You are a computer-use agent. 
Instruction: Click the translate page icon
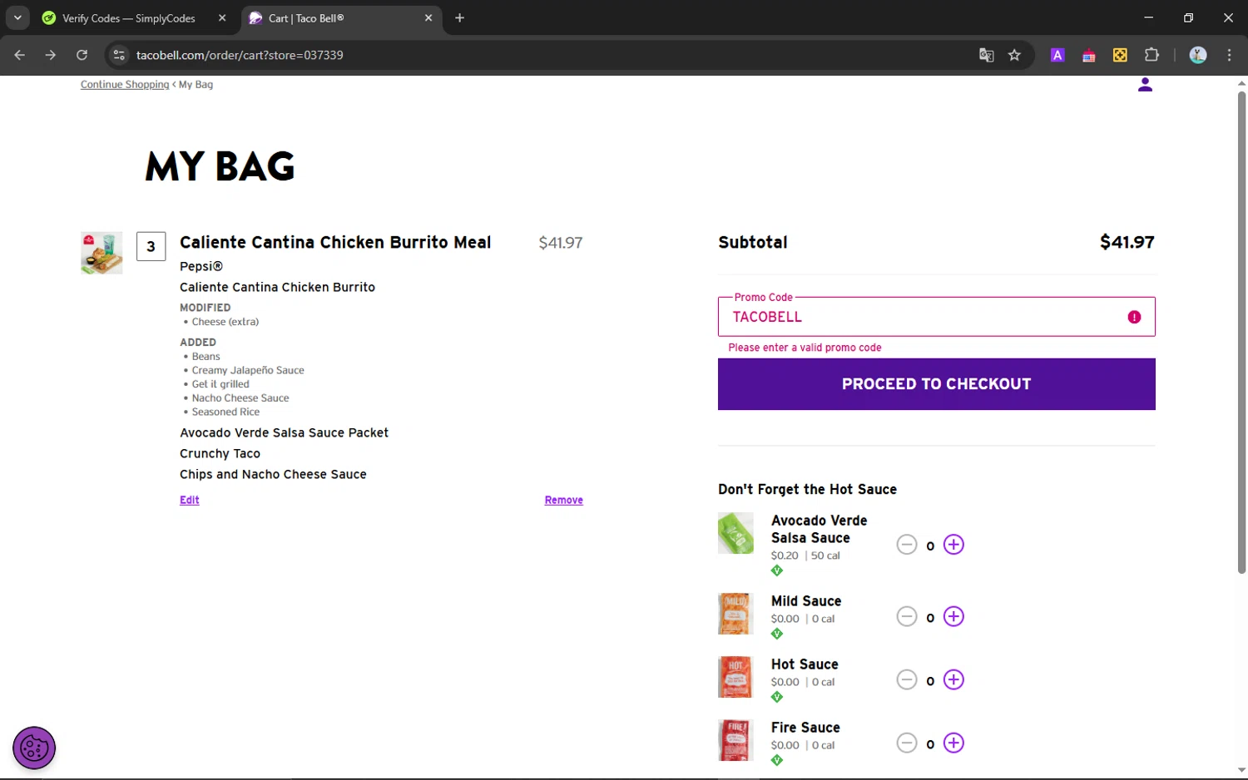point(986,55)
